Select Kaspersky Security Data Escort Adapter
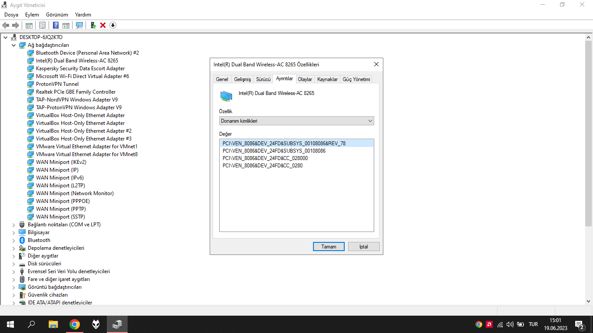The width and height of the screenshot is (593, 333). coord(80,69)
